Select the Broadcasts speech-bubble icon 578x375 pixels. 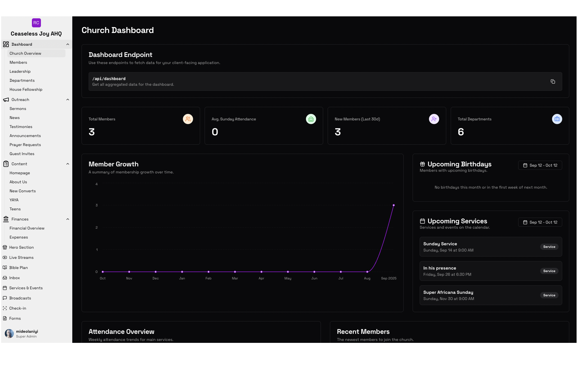[x=5, y=298]
